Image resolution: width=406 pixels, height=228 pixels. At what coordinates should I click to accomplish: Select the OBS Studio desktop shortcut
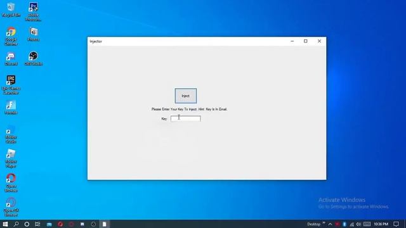34,59
